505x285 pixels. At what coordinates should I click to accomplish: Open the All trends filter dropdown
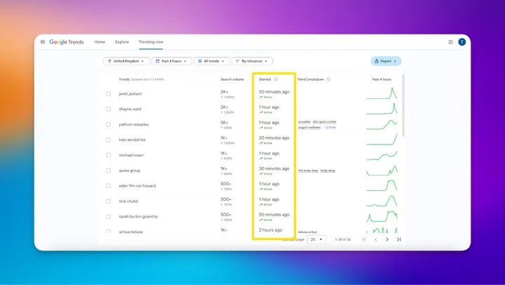[x=212, y=61]
